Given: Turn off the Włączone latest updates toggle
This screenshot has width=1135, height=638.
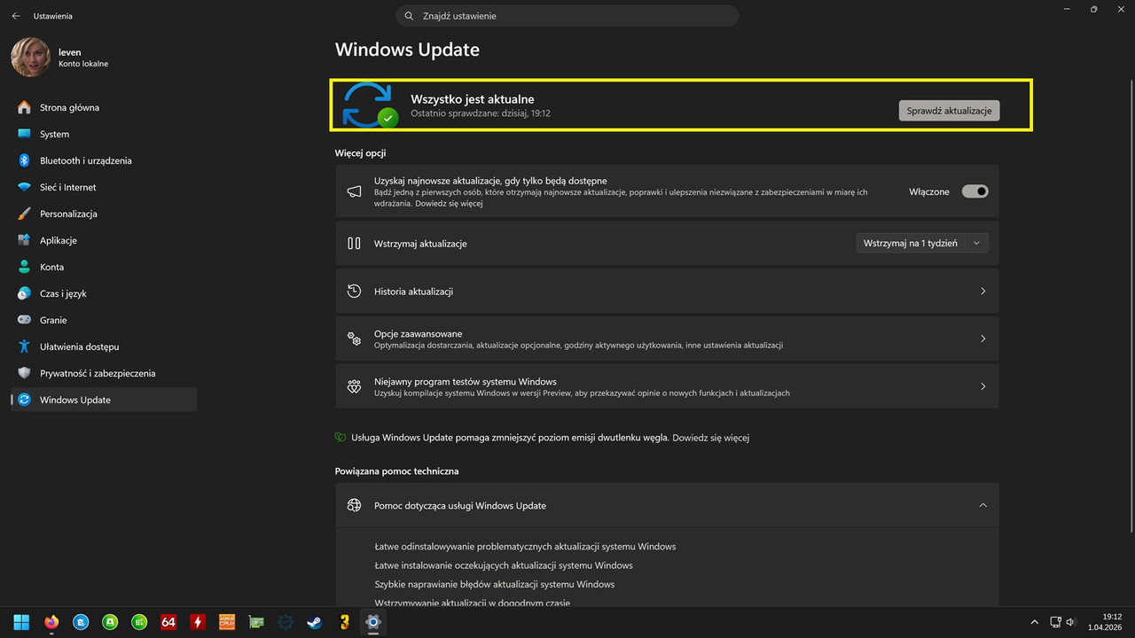Looking at the screenshot, I should tap(975, 191).
